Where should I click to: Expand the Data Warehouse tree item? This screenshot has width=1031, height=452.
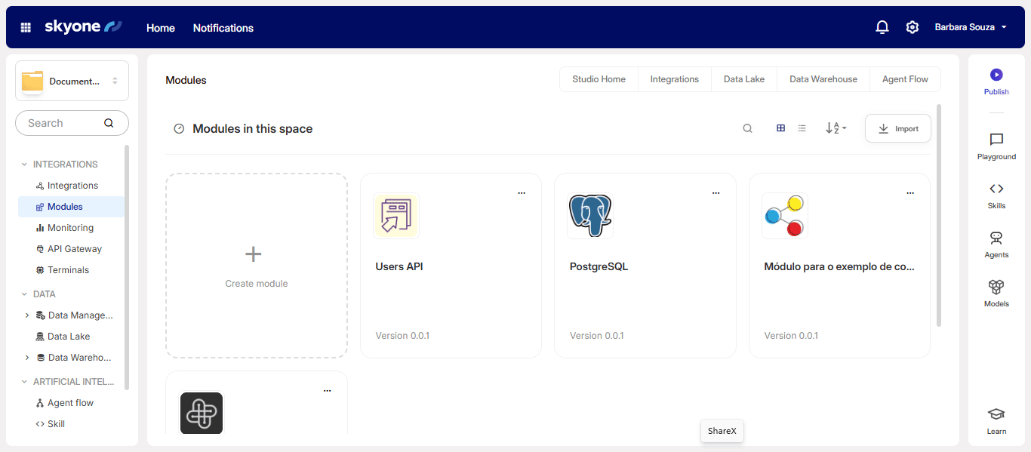pyautogui.click(x=27, y=358)
